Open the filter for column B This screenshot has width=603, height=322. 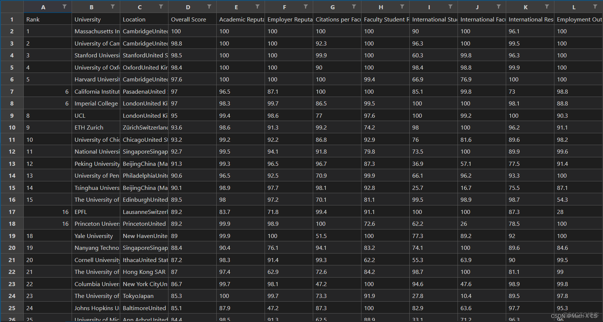click(x=113, y=7)
